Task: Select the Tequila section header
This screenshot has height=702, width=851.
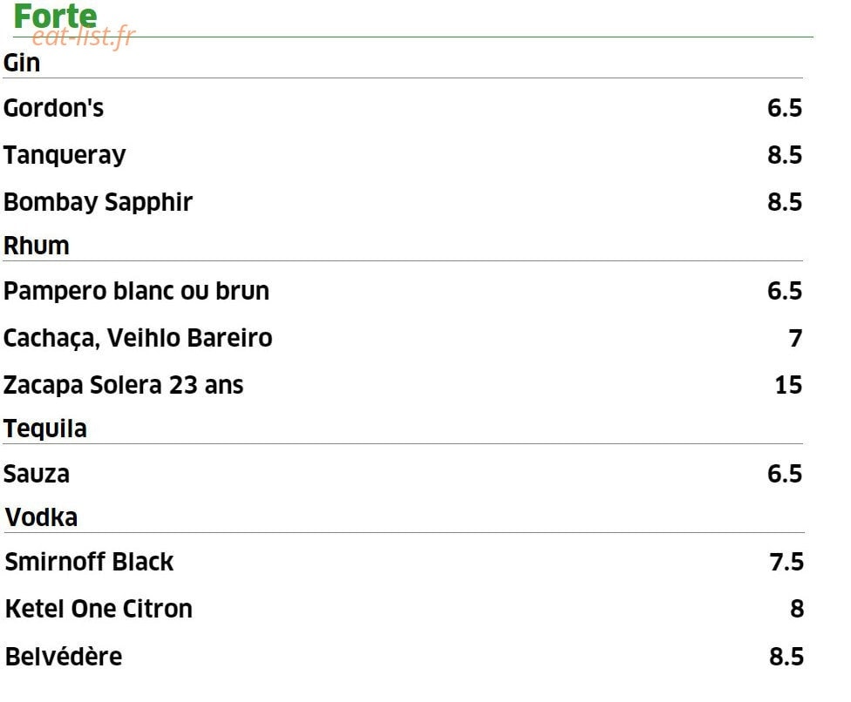Action: coord(45,429)
